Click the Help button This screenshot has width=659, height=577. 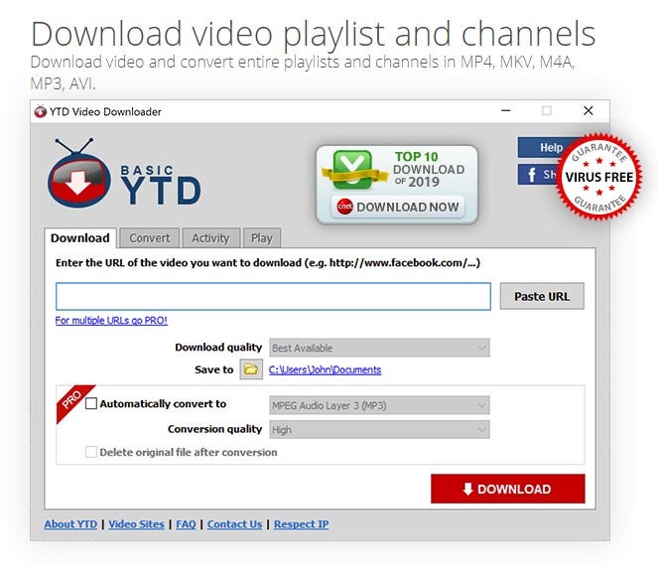coord(542,148)
